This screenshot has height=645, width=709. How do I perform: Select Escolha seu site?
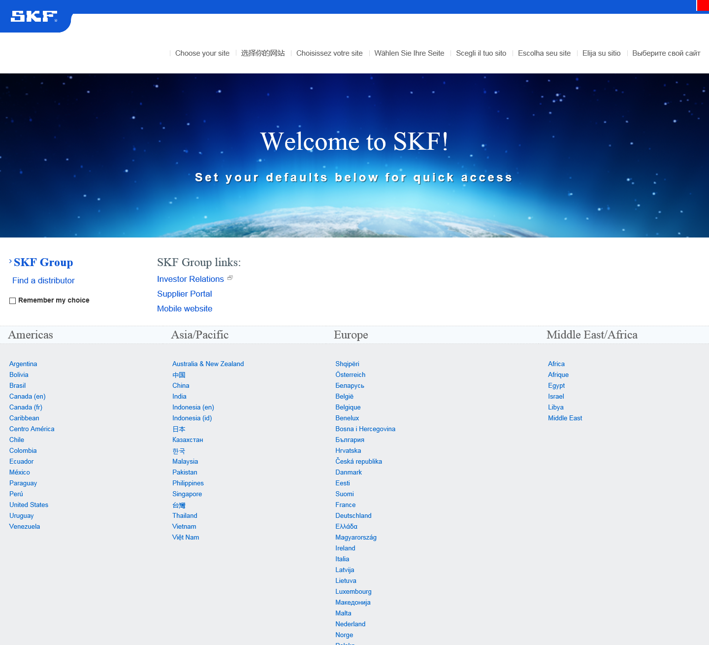click(x=544, y=53)
